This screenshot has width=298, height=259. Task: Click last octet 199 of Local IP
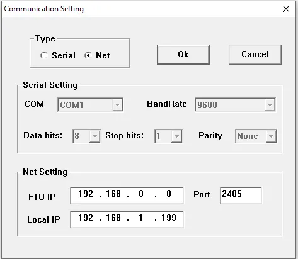[x=169, y=218]
